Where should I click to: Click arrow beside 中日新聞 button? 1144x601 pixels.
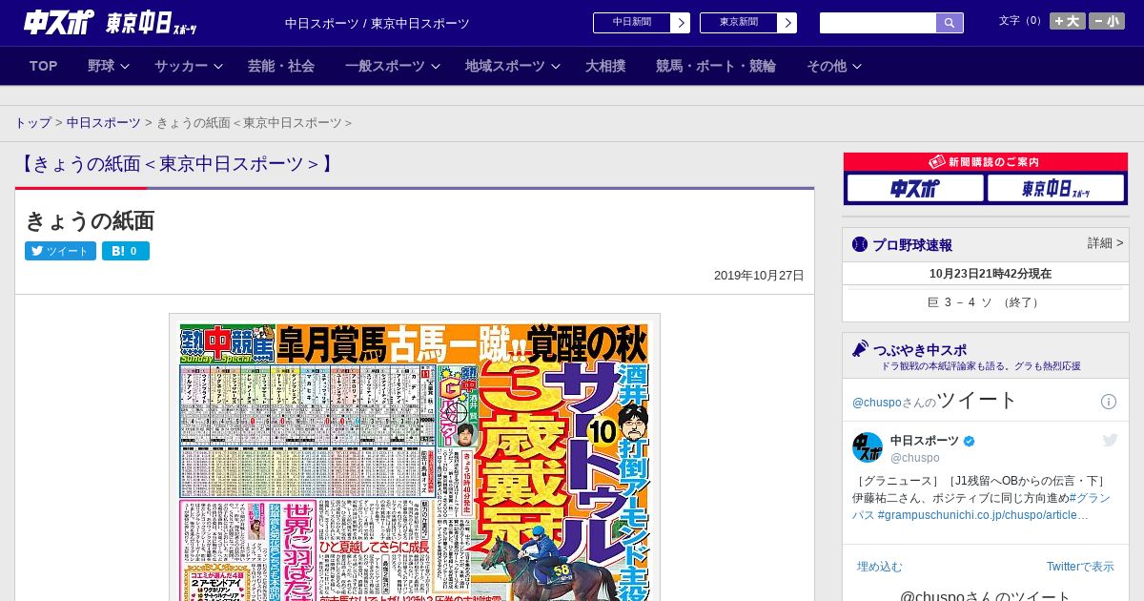[x=681, y=23]
